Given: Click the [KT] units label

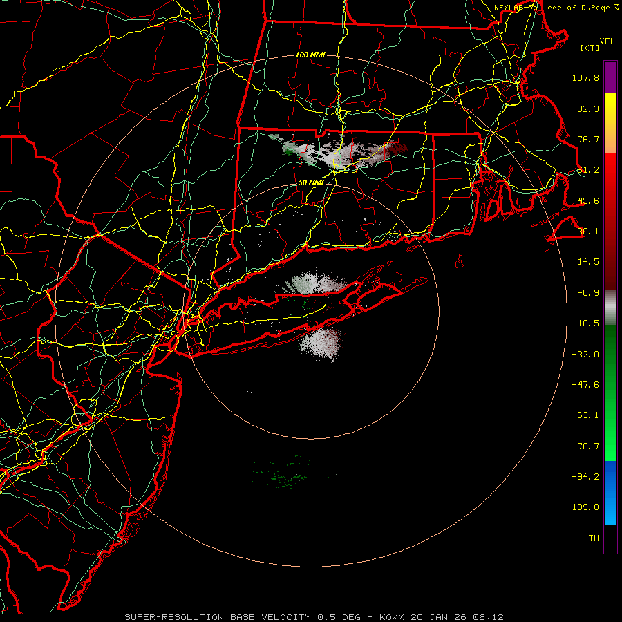Looking at the screenshot, I should 590,48.
